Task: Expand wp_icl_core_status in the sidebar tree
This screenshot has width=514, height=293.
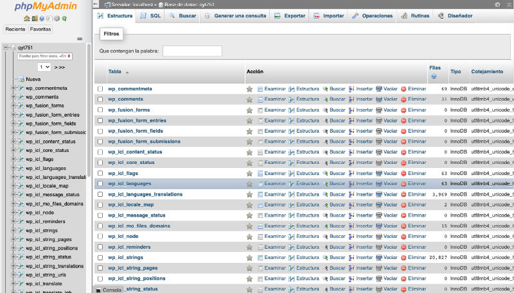Action: pos(13,151)
